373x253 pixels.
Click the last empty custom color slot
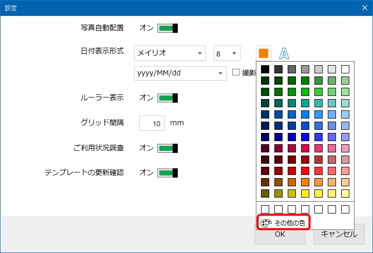pyautogui.click(x=345, y=209)
